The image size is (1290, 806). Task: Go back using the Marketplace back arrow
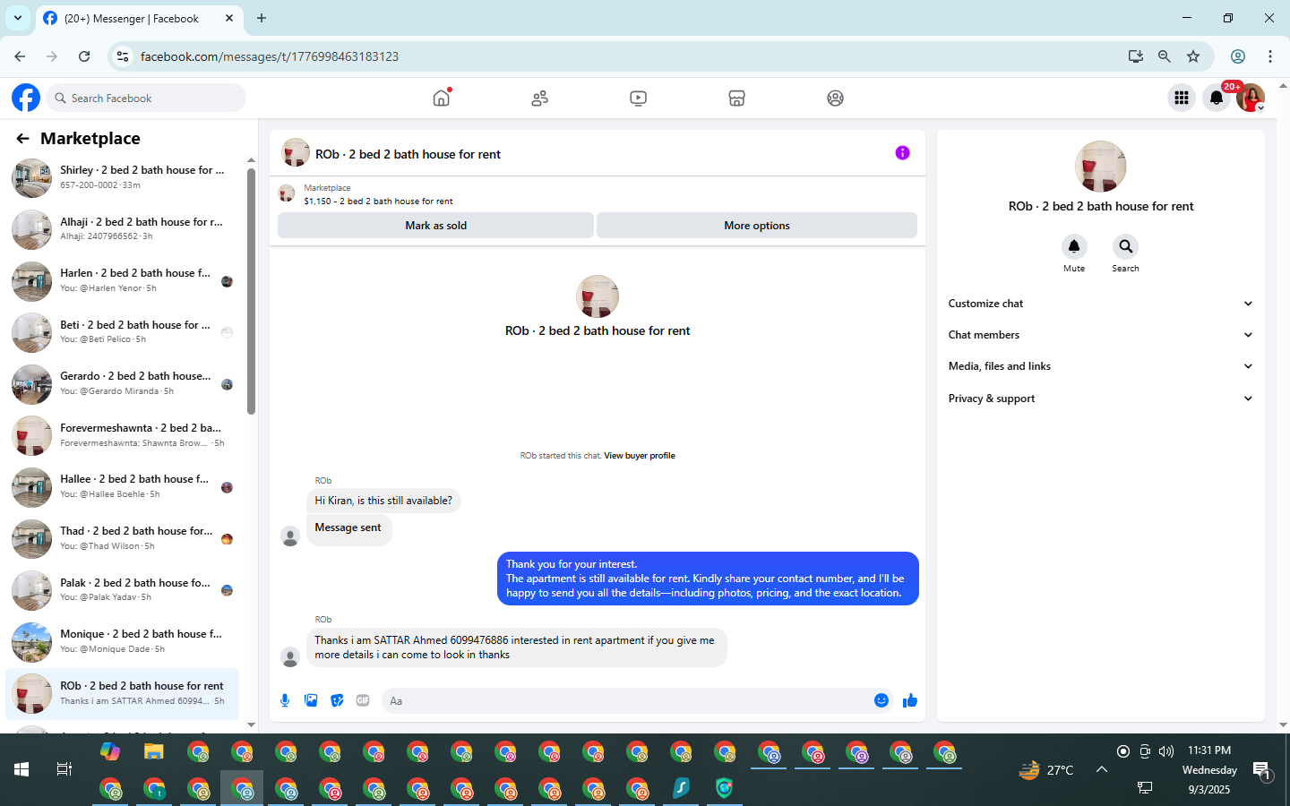coord(22,139)
